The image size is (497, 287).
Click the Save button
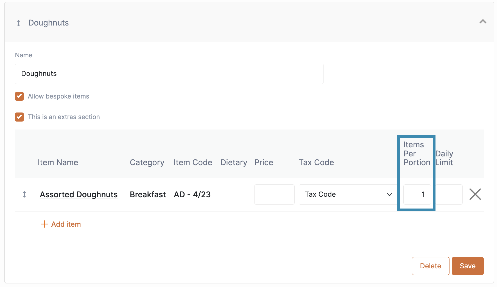[468, 266]
